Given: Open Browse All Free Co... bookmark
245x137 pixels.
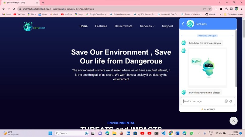Looking at the screenshot, I should (168, 14).
